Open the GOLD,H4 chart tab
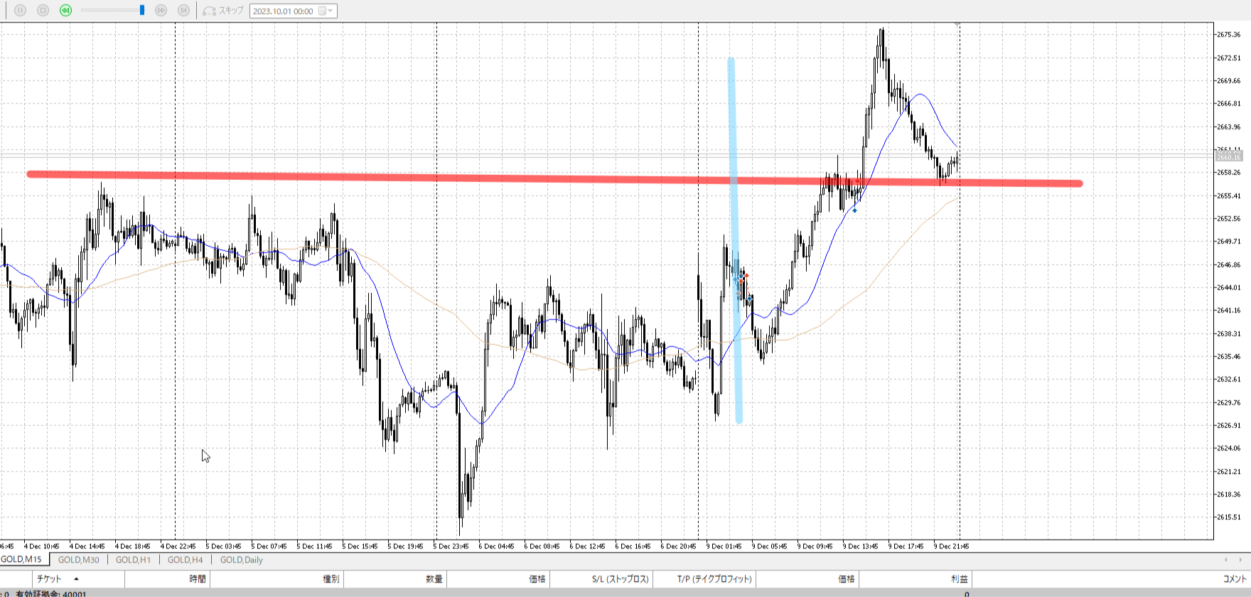The image size is (1251, 597). (x=185, y=560)
